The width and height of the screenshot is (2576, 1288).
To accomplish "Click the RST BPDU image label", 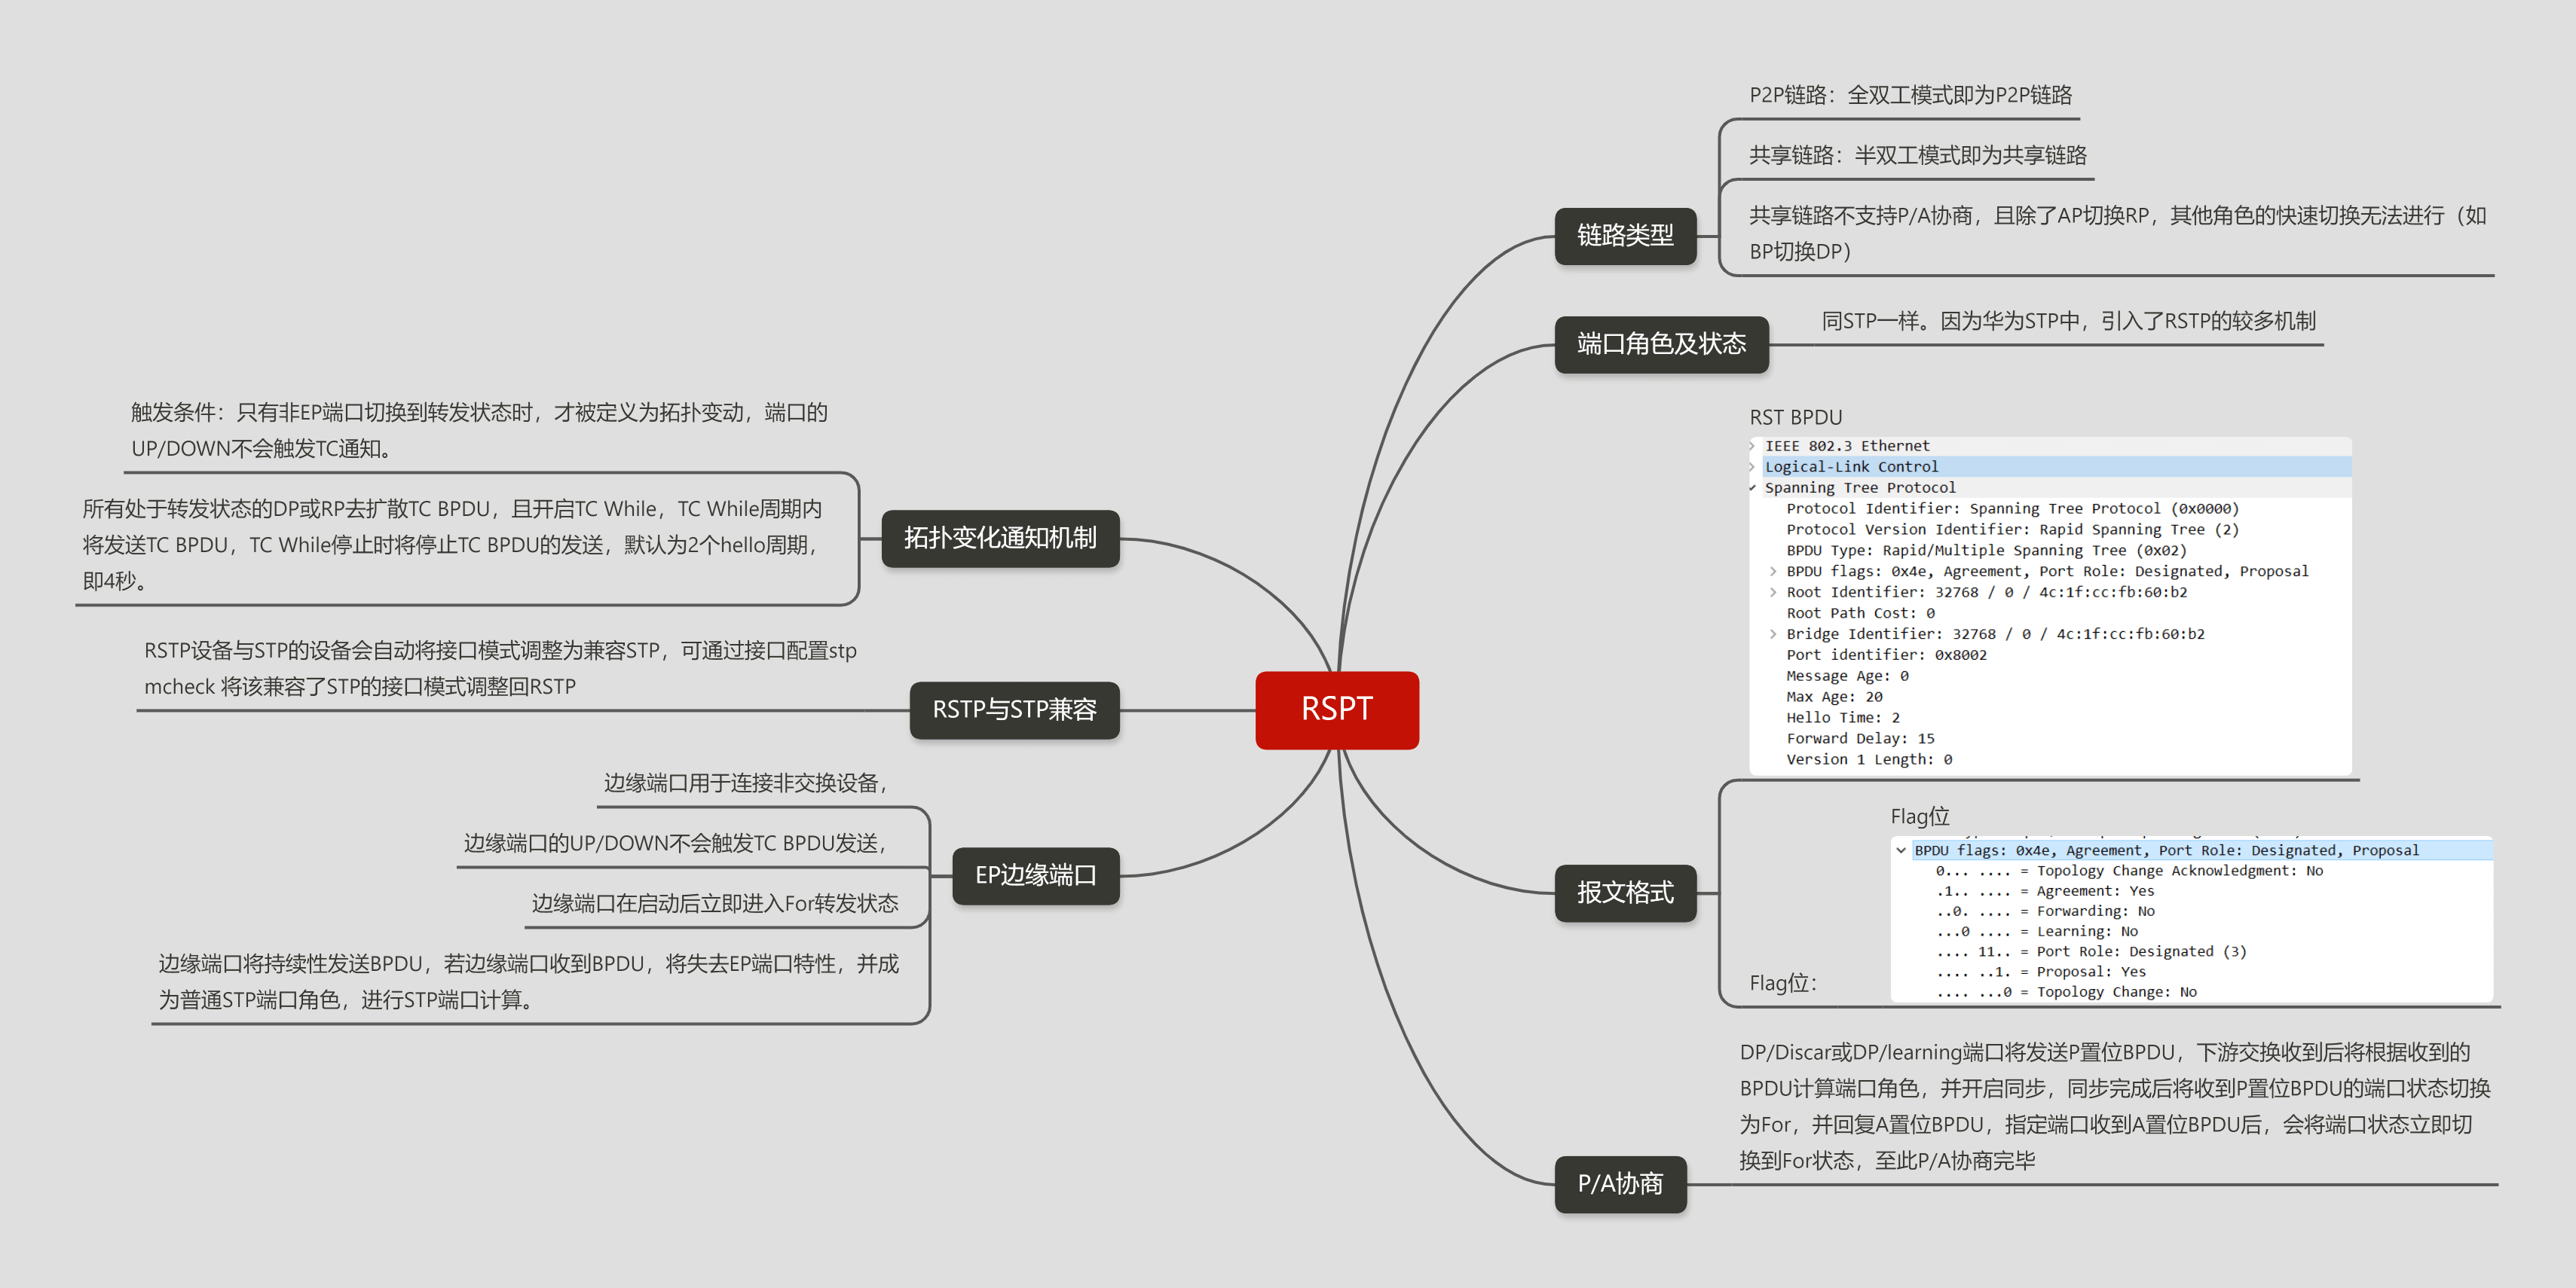I will click(x=1795, y=418).
